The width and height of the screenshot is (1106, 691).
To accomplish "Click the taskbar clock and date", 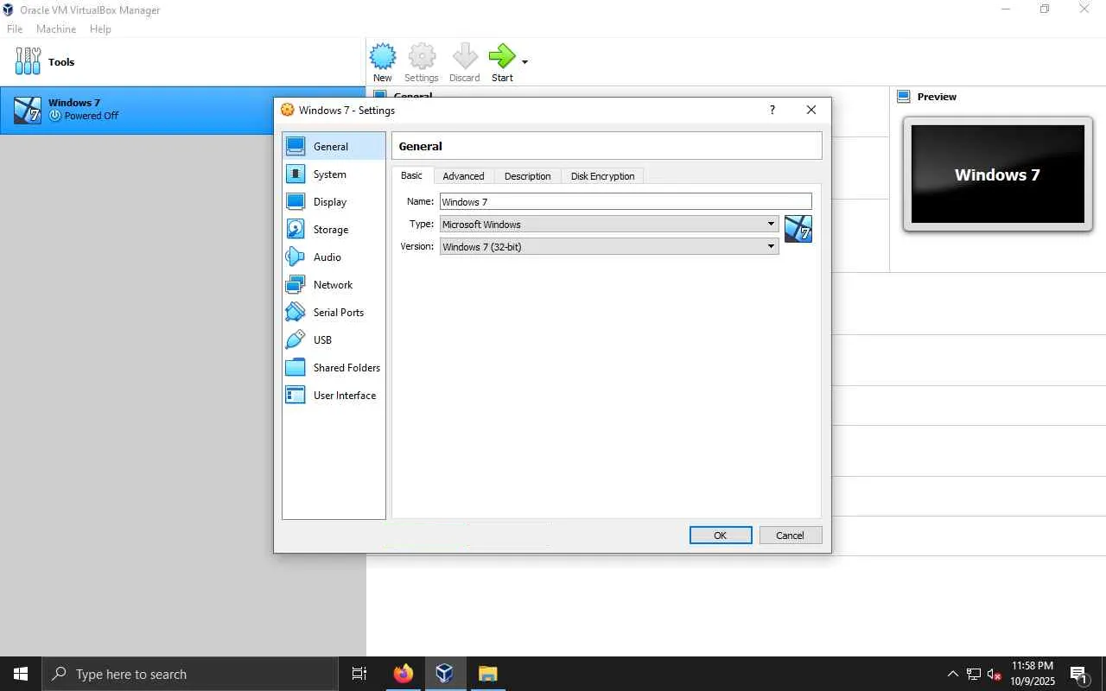I will (x=1033, y=674).
